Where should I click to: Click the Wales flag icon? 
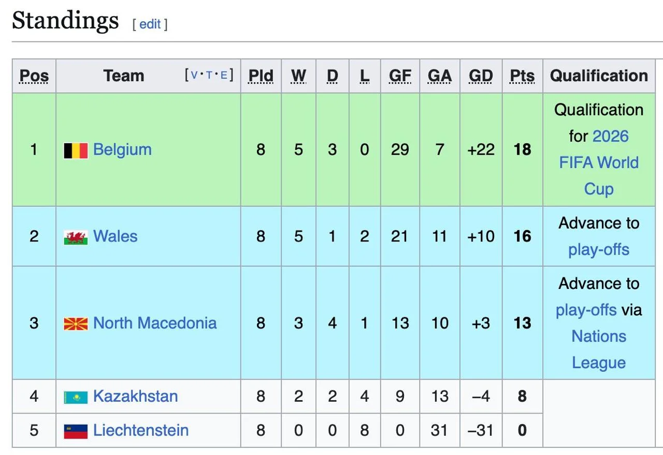click(x=76, y=237)
